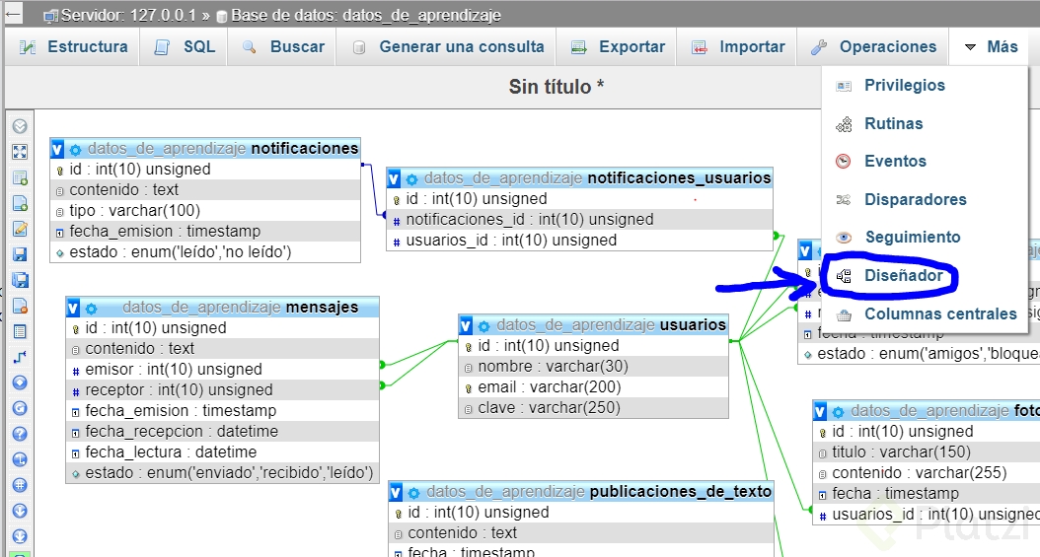Click the email : varchar(200) column row

click(594, 387)
